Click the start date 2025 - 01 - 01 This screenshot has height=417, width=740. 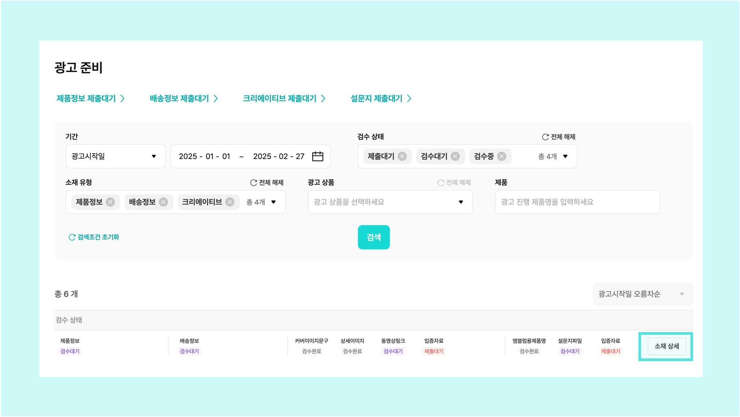[x=205, y=156]
